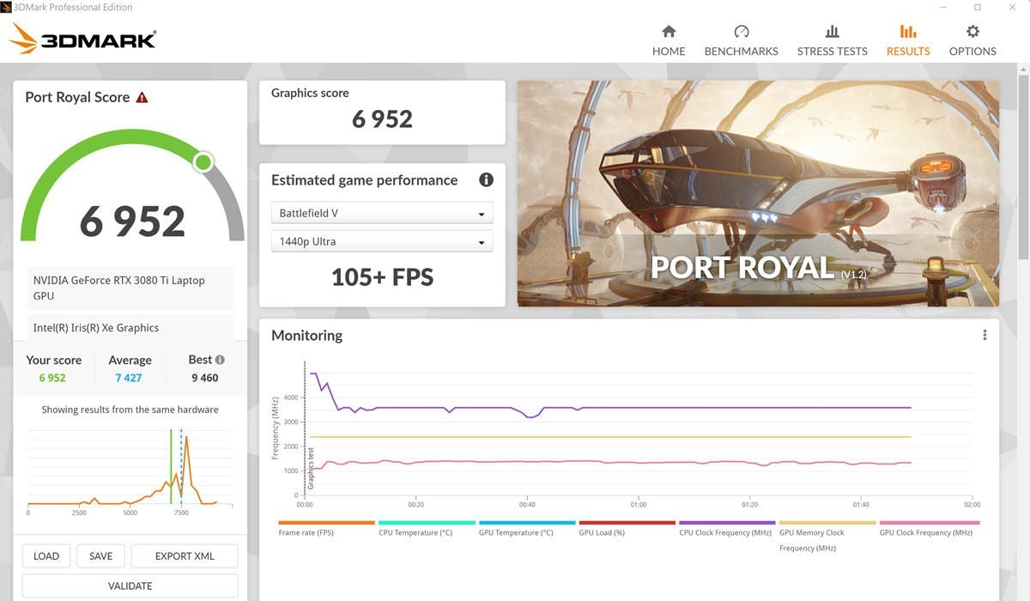Open the Options gear icon

click(972, 31)
